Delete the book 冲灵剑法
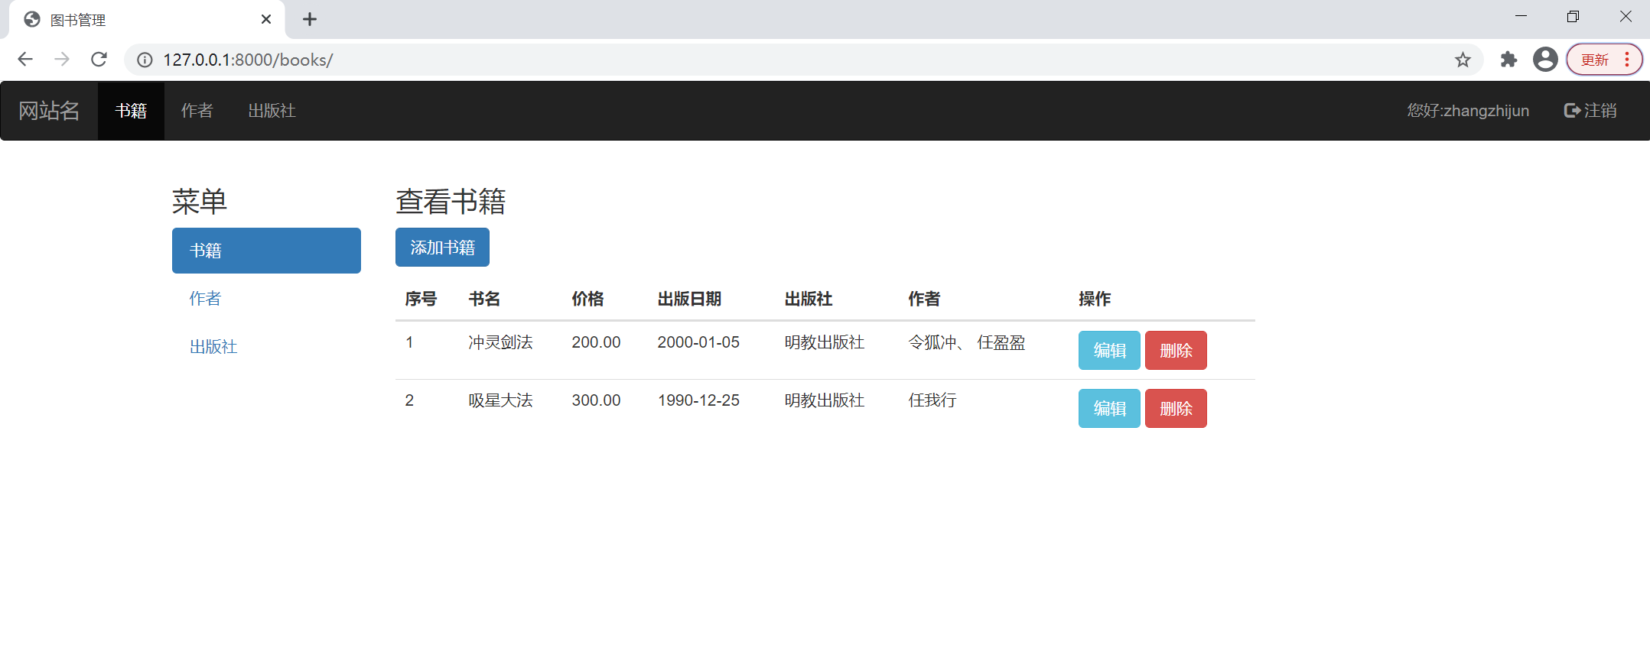The width and height of the screenshot is (1650, 651). tap(1176, 351)
